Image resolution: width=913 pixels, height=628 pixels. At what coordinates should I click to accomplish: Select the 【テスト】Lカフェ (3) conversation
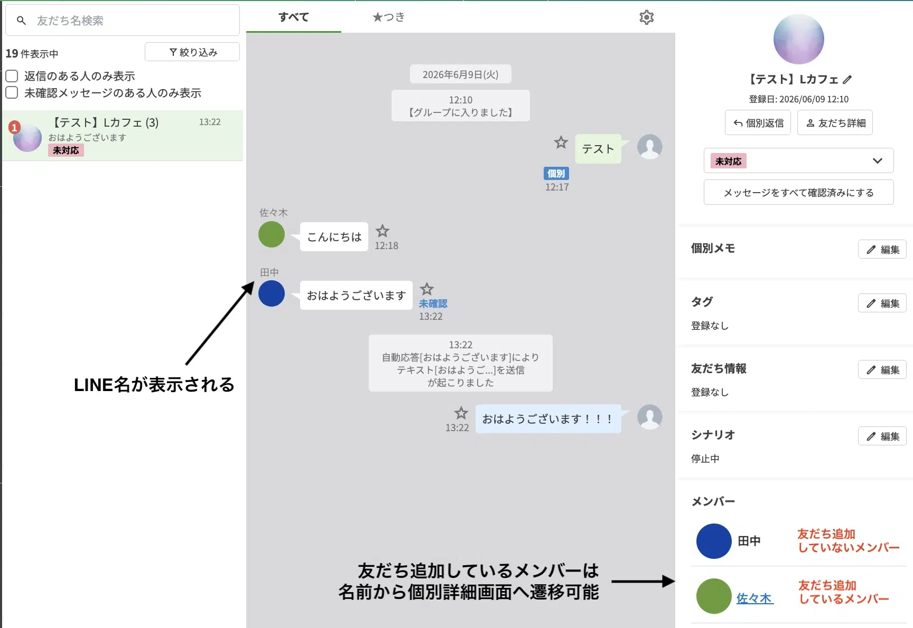[x=123, y=136]
